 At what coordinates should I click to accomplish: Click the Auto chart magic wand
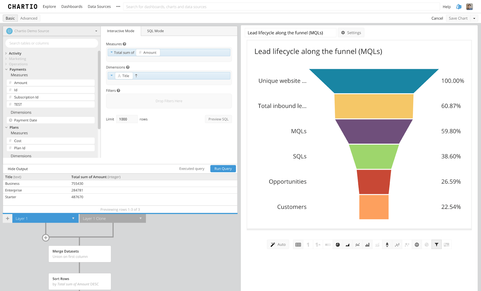[x=277, y=244]
